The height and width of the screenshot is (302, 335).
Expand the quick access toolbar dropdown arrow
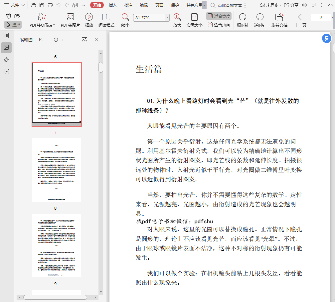point(84,5)
